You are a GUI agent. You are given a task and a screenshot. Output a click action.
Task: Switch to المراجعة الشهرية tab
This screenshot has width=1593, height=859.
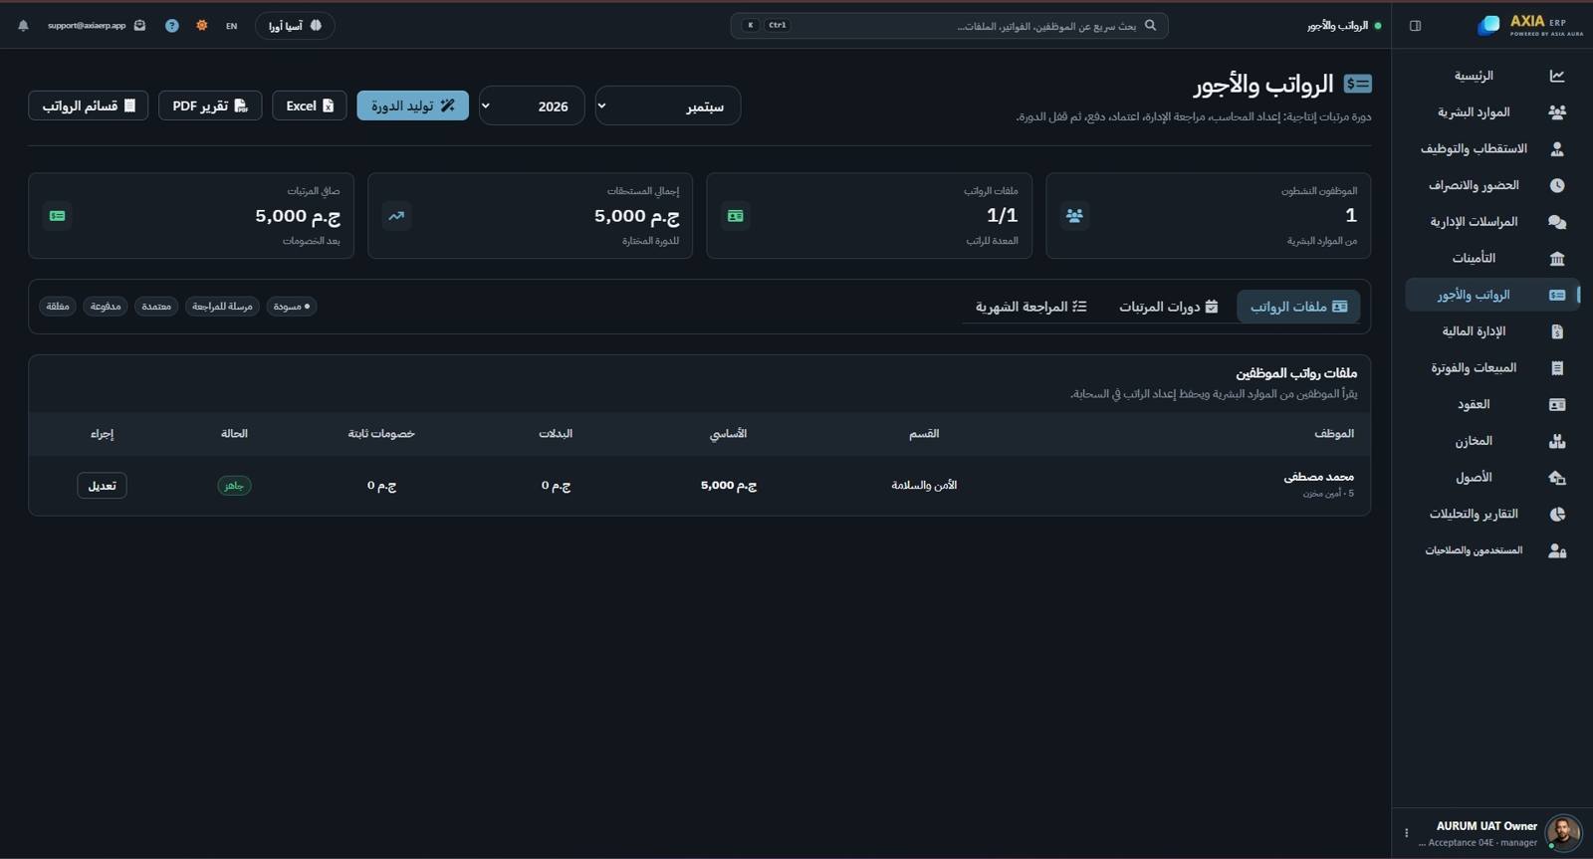[x=1030, y=307]
